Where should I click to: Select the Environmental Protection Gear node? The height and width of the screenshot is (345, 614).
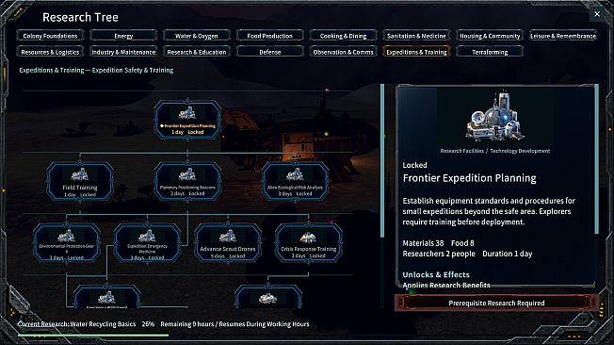[x=67, y=242]
